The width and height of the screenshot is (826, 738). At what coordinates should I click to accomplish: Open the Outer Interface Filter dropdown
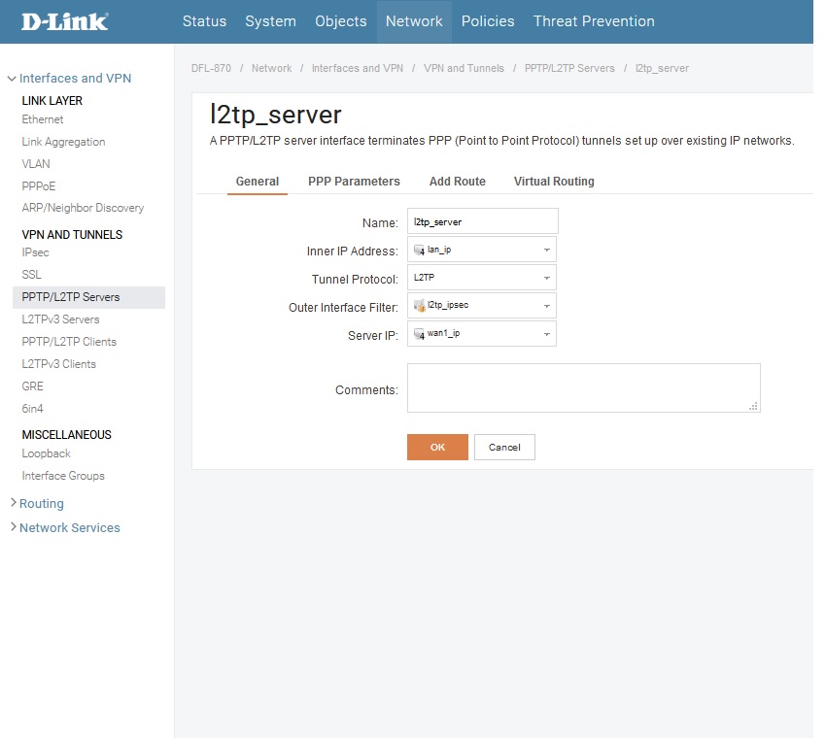pyautogui.click(x=547, y=306)
